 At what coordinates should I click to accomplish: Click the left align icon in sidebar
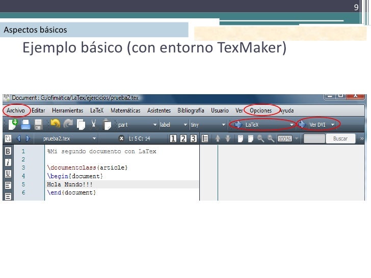(x=8, y=185)
